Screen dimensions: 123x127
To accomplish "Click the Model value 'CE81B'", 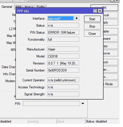I will tap(63, 56).
